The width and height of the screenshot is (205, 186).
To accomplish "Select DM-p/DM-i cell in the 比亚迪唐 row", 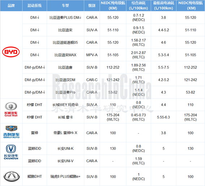I will click(x=34, y=67).
